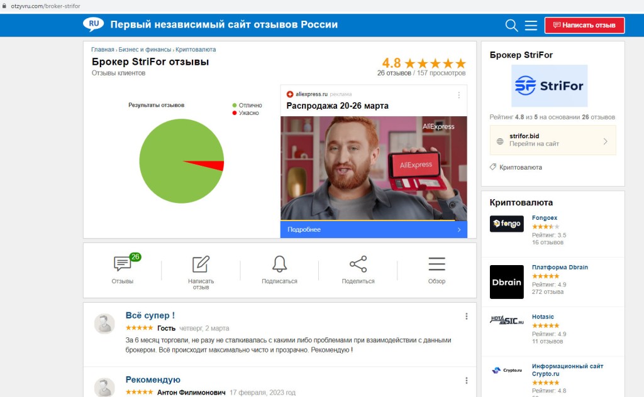
Task: Open Бизнес и финансы breadcrumb
Action: click(x=145, y=49)
